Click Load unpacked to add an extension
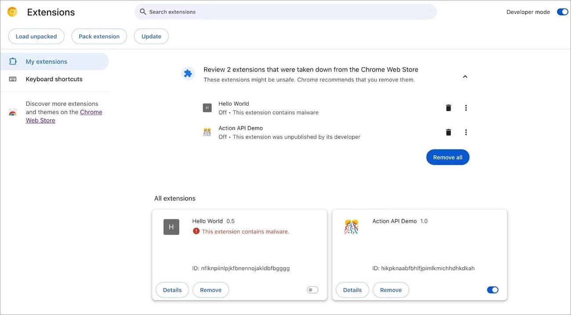This screenshot has height=315, width=571. 36,36
